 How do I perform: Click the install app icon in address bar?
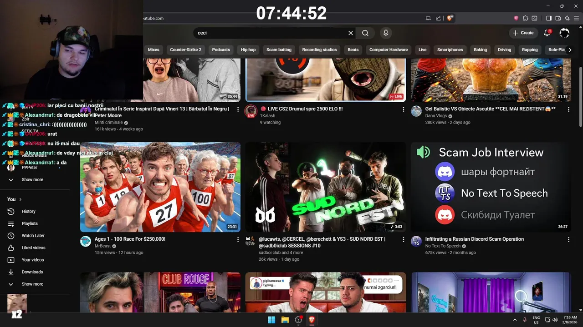(428, 18)
